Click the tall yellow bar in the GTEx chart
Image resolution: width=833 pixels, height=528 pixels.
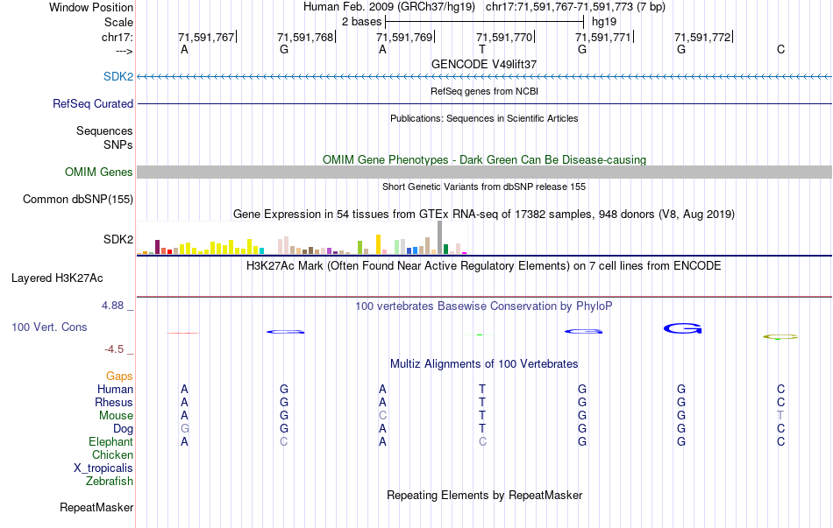(x=378, y=244)
